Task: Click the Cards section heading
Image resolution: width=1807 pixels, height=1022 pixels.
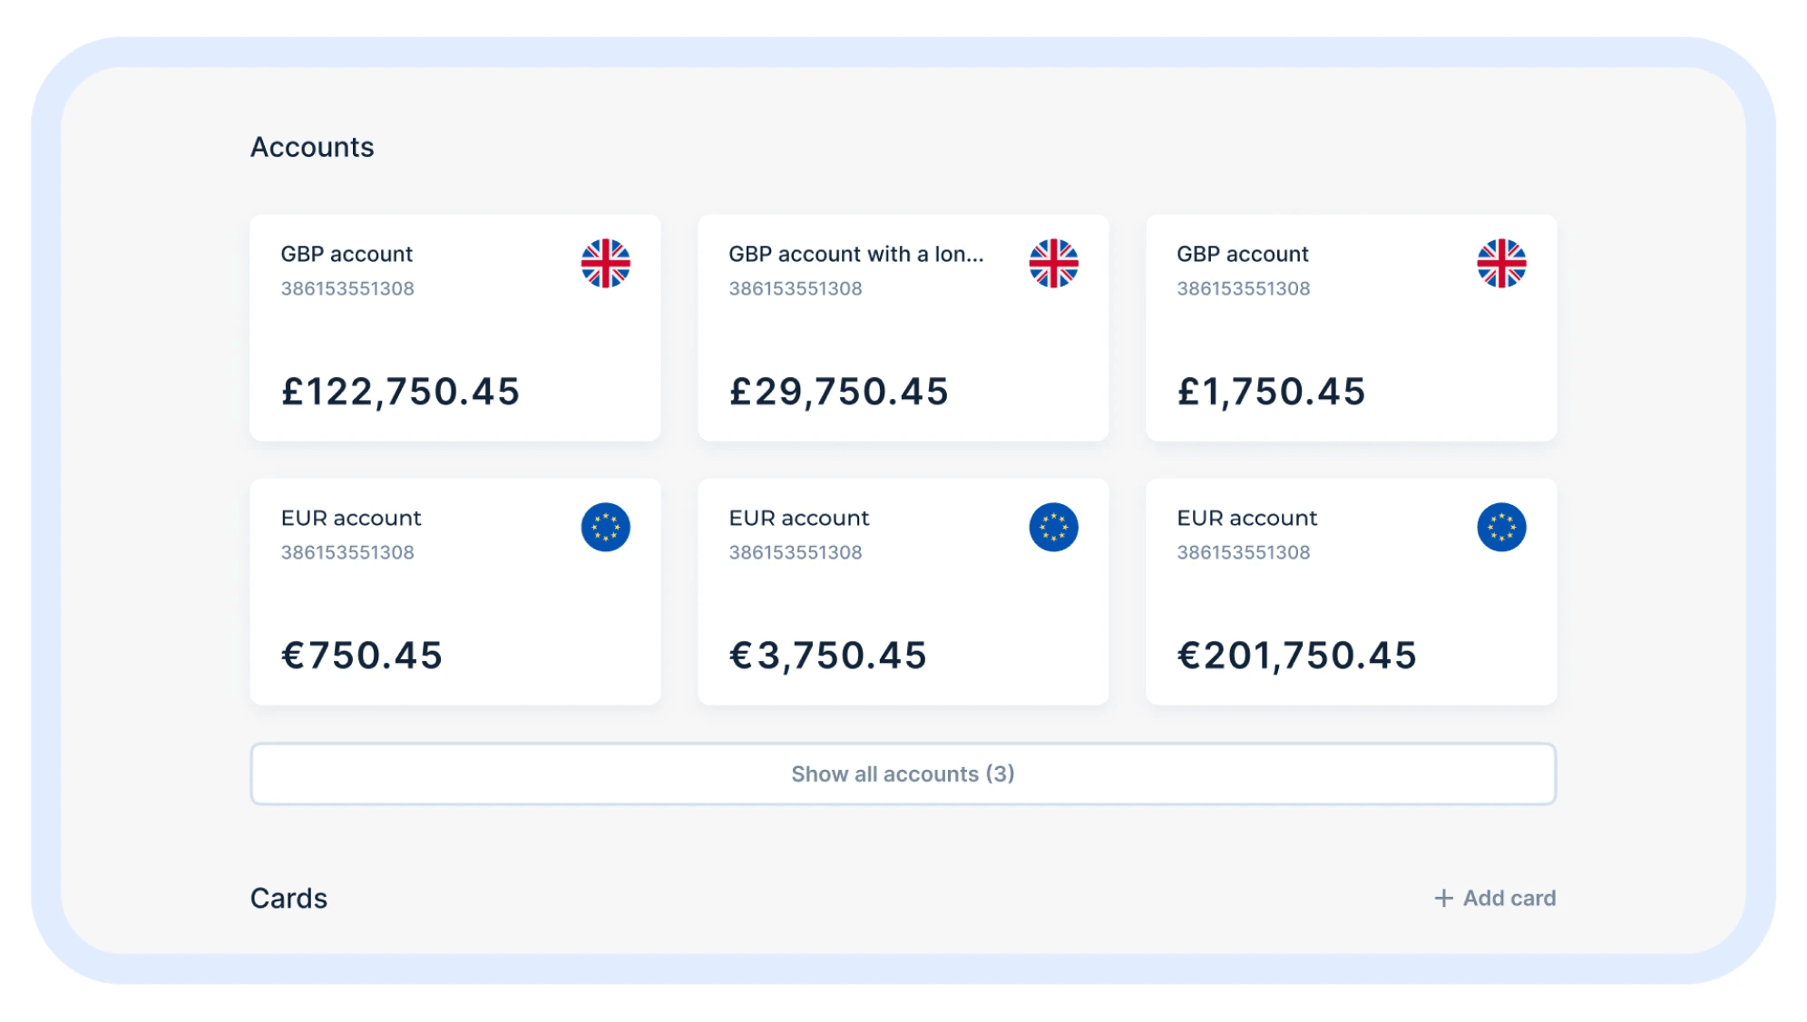Action: (x=288, y=898)
